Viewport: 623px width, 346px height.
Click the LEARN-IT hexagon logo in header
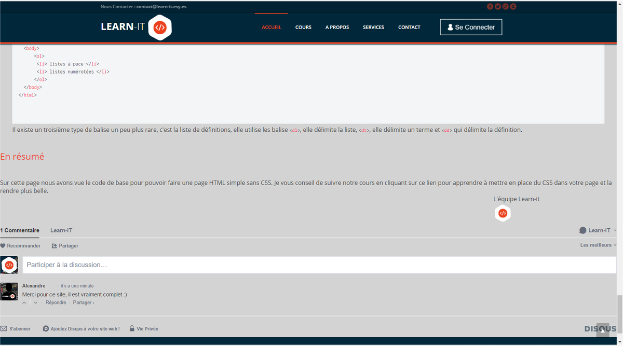(x=160, y=27)
